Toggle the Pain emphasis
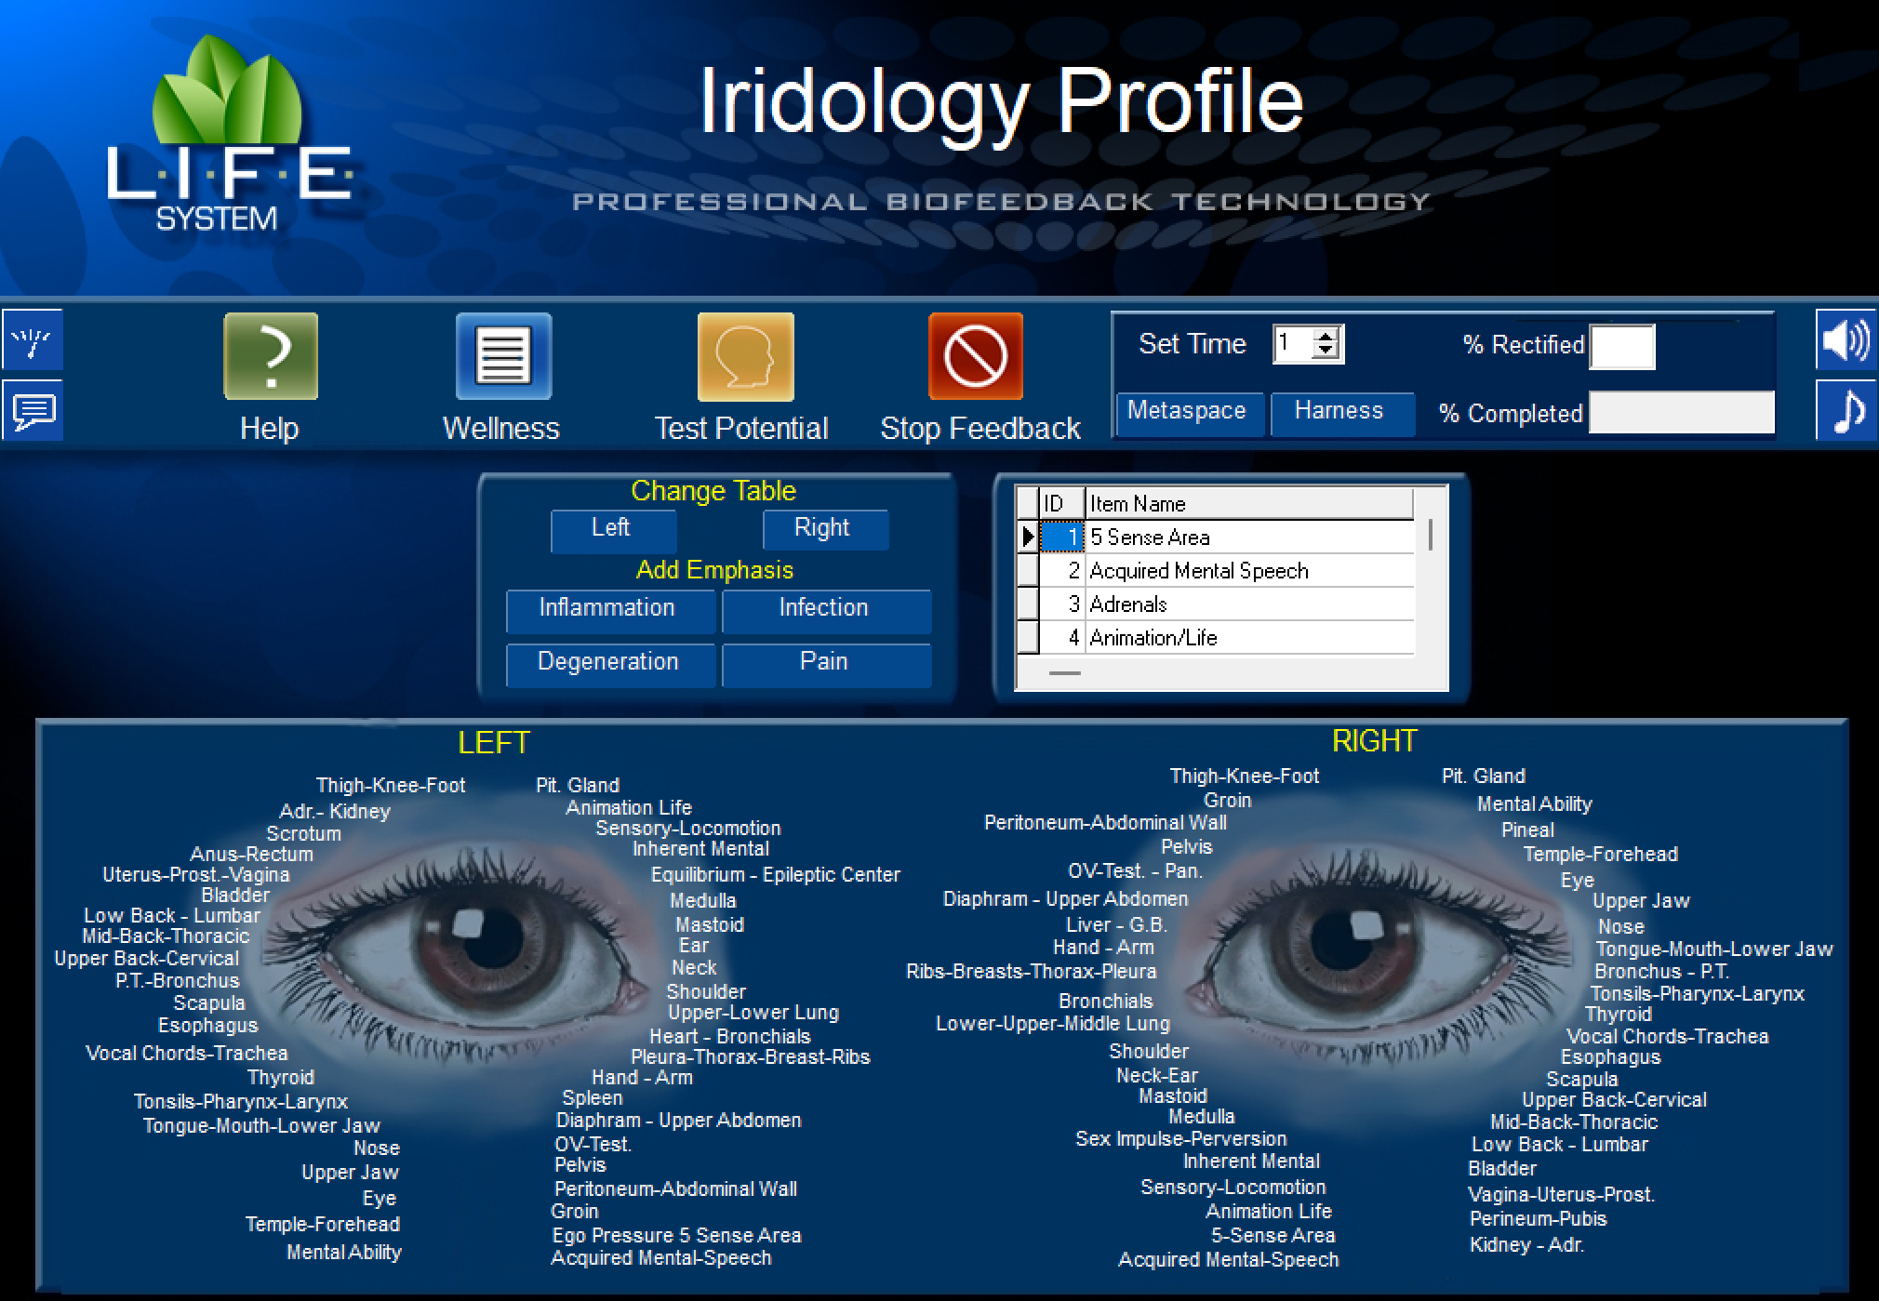This screenshot has height=1301, width=1879. point(824,662)
